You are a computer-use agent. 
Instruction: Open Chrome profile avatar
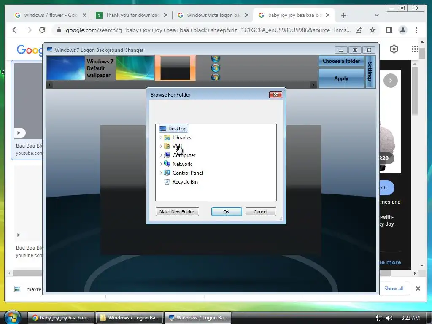click(403, 30)
